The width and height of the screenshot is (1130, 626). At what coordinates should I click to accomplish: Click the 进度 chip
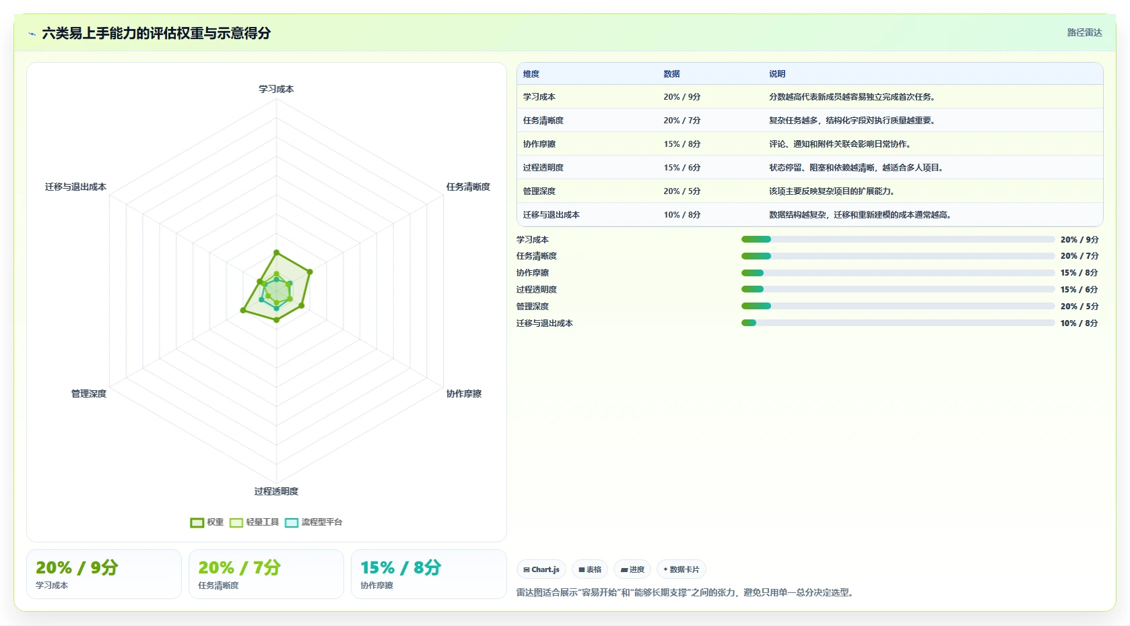[632, 569]
